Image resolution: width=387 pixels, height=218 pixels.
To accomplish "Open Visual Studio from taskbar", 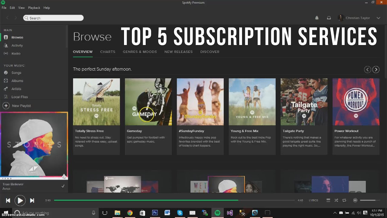I will pos(230,213).
